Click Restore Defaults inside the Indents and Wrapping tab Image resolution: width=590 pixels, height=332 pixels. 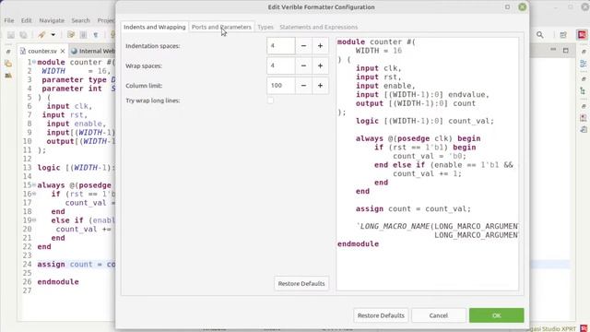[301, 283]
